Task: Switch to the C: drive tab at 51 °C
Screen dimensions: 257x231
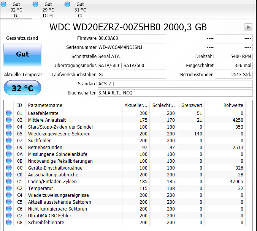Action: [80, 10]
